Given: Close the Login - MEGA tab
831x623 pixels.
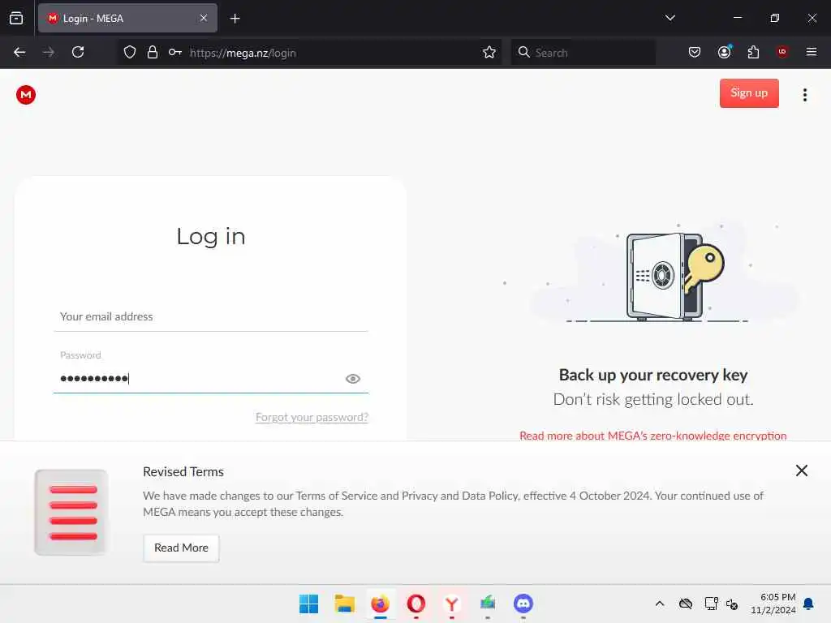Looking at the screenshot, I should pyautogui.click(x=204, y=18).
